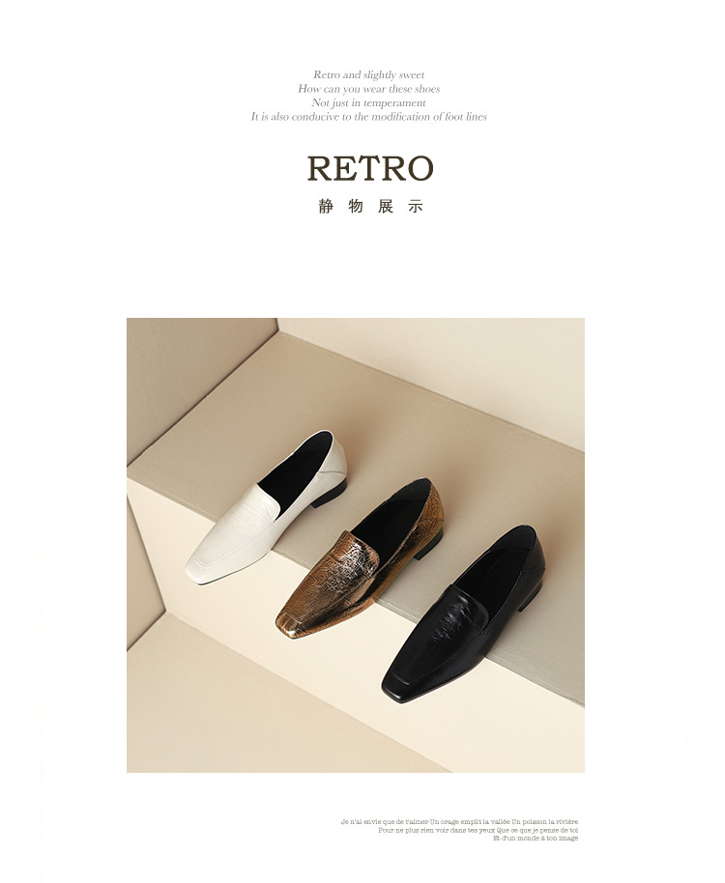
Task: Click the heel of the black loafer
Action: click(531, 597)
